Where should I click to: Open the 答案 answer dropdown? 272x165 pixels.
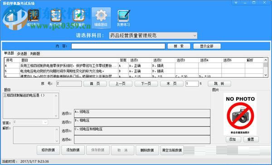pyautogui.click(x=30, y=122)
